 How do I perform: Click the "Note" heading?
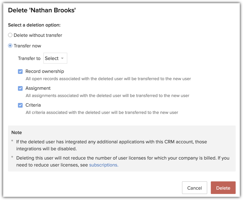17,132
